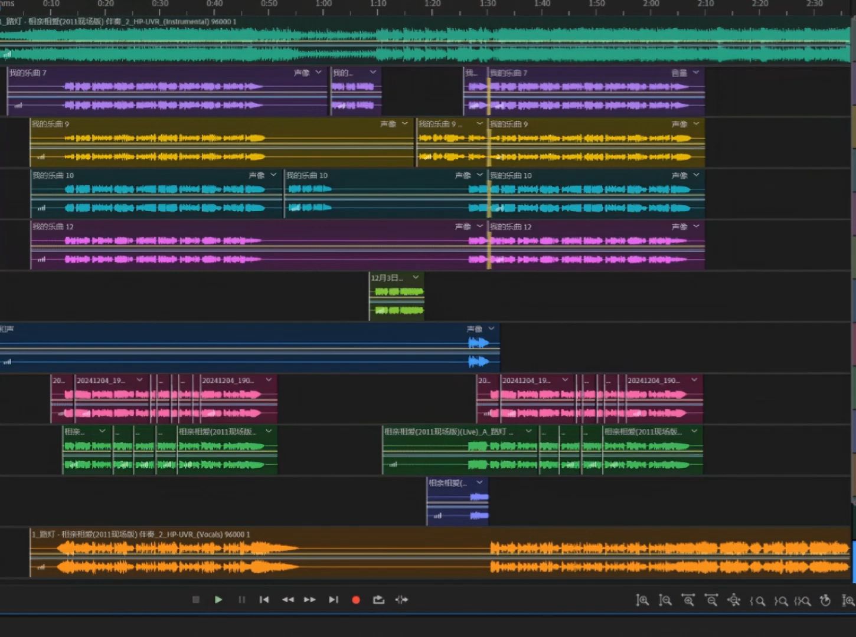Toggle the Pause button
Image resolution: width=856 pixels, height=637 pixels.
pyautogui.click(x=241, y=600)
